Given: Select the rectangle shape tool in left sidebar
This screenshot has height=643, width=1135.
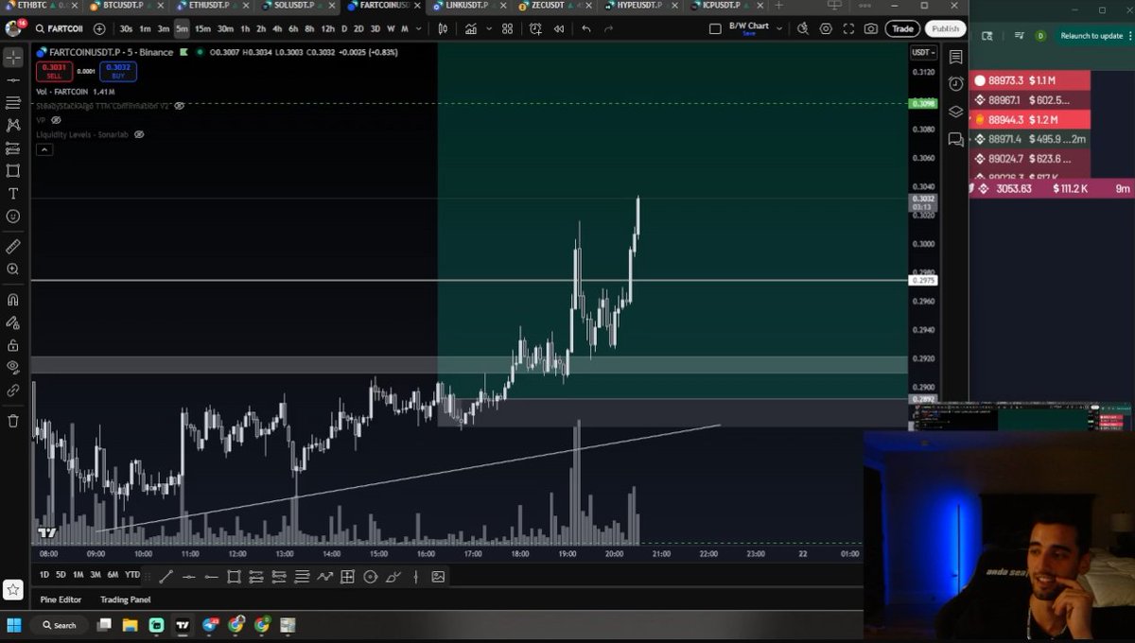Looking at the screenshot, I should point(13,171).
